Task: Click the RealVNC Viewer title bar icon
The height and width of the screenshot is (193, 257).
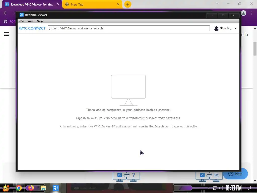Action: pyautogui.click(x=22, y=15)
